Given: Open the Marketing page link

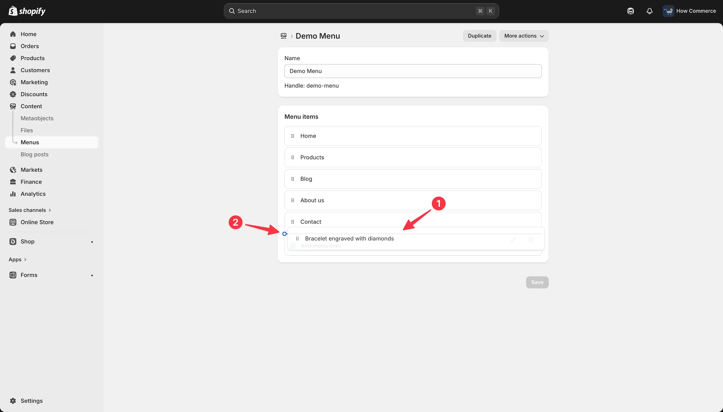Looking at the screenshot, I should pos(34,82).
